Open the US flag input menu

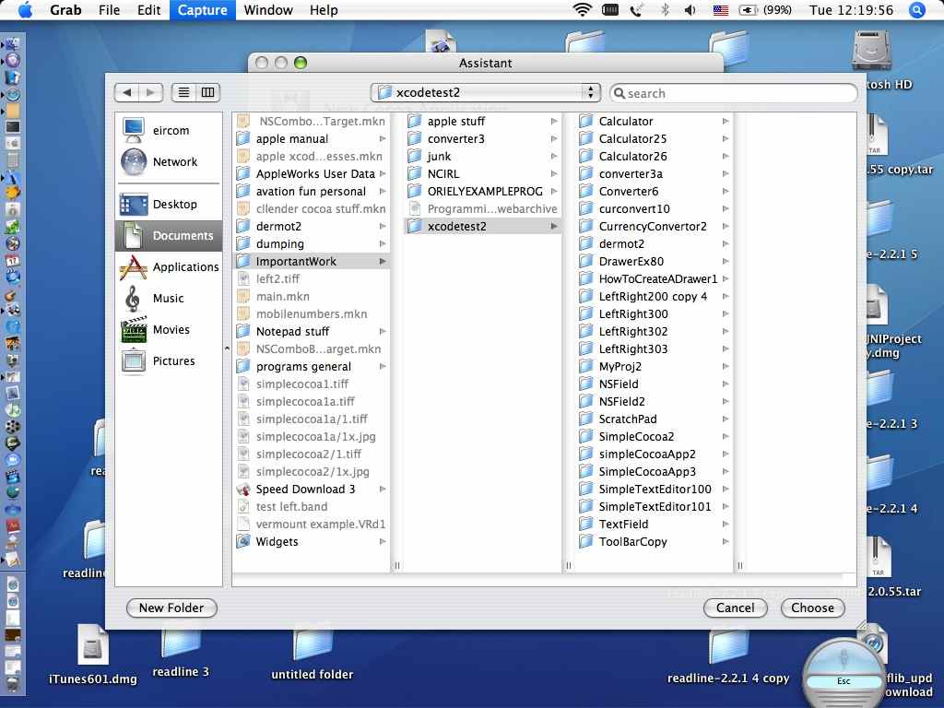coord(721,9)
